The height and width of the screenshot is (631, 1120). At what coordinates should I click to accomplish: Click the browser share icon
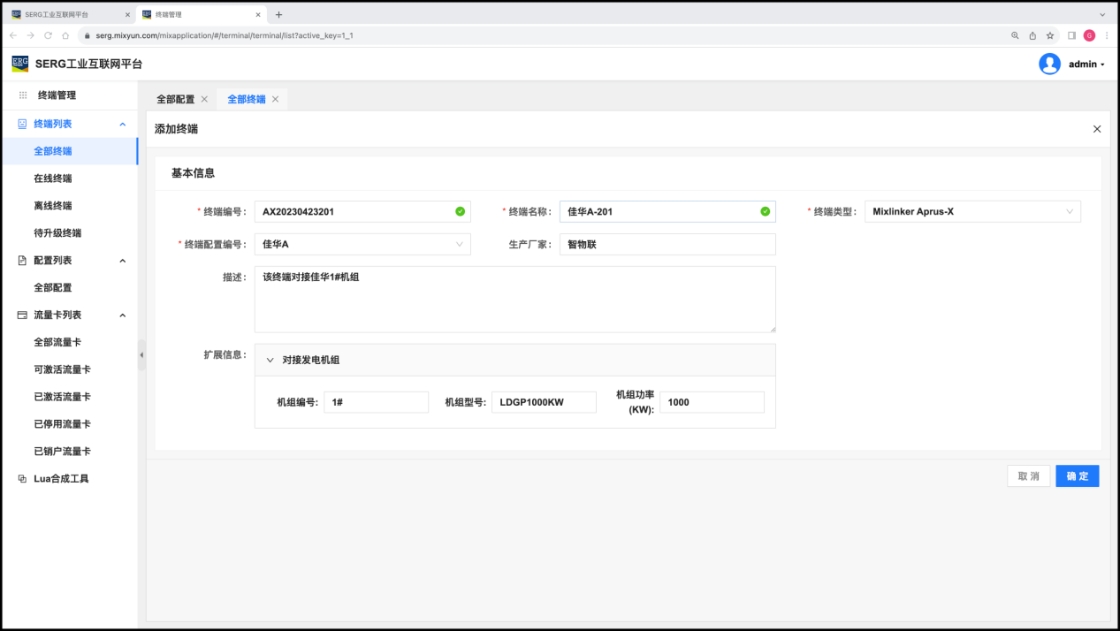(1032, 35)
